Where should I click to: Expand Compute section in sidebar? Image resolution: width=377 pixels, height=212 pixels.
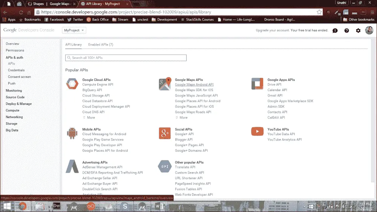12,110
